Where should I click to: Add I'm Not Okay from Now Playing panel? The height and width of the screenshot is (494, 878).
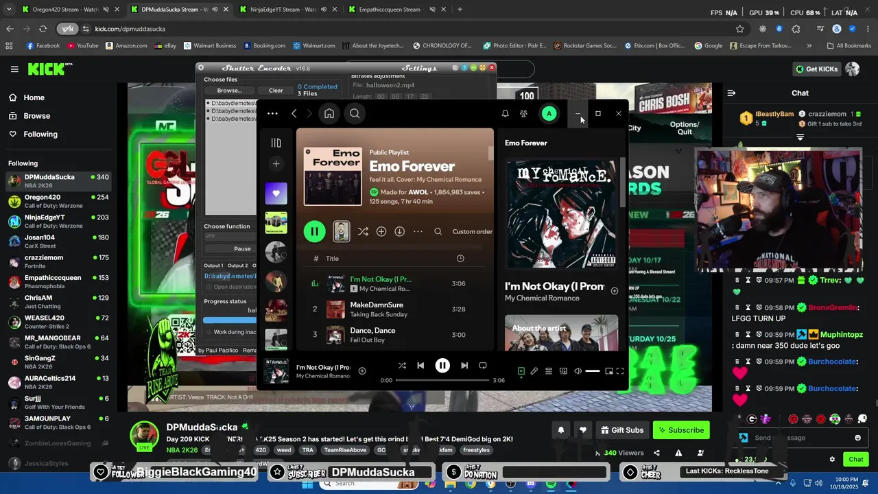(x=615, y=291)
